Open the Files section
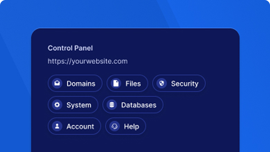Image resolution: width=270 pixels, height=152 pixels. [133, 84]
